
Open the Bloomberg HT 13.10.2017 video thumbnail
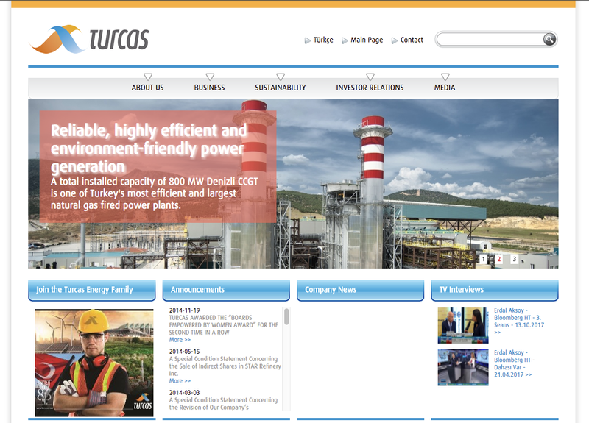[463, 325]
